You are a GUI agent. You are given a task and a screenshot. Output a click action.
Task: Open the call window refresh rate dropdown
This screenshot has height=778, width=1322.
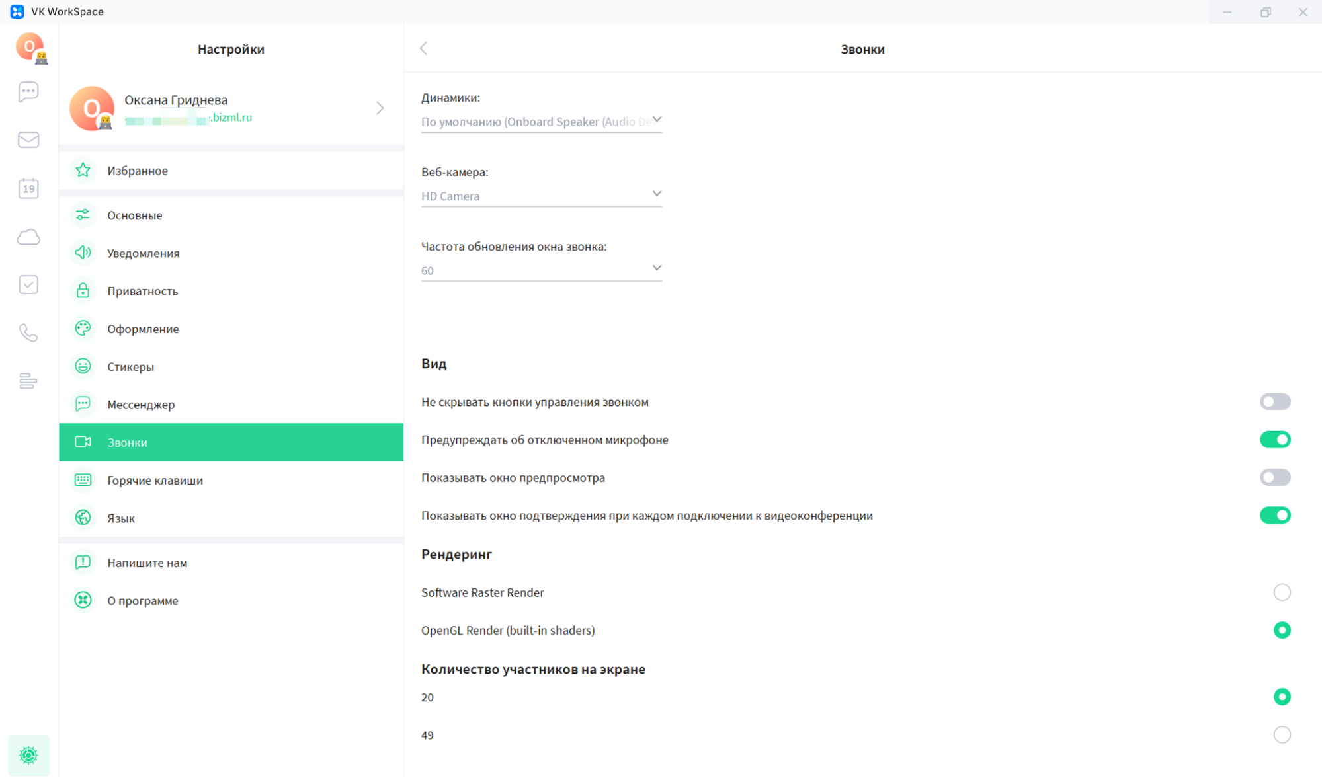pos(541,270)
